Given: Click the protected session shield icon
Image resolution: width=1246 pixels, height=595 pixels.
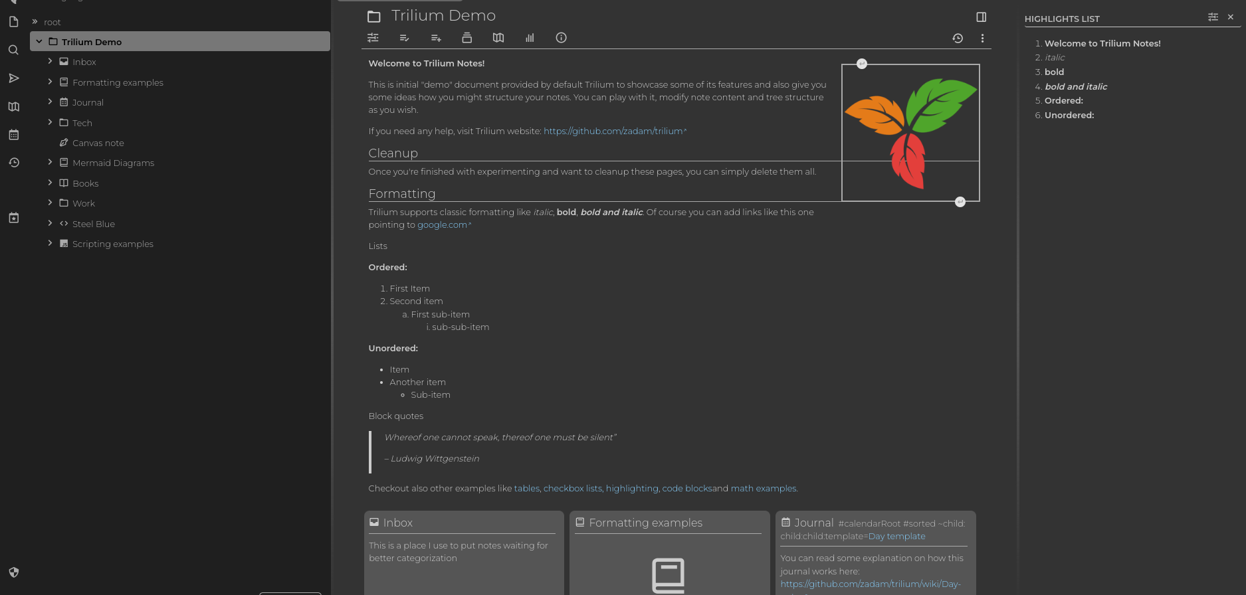Looking at the screenshot, I should pos(13,572).
